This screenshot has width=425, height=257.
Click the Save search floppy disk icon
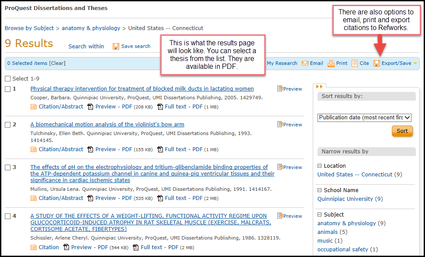(116, 47)
